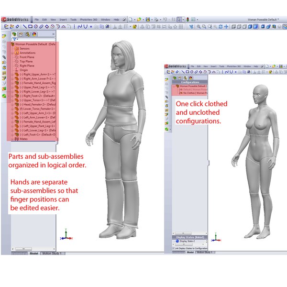287x287 pixels.
Task: Expand the Mates folder node
Action: [x=12, y=139]
